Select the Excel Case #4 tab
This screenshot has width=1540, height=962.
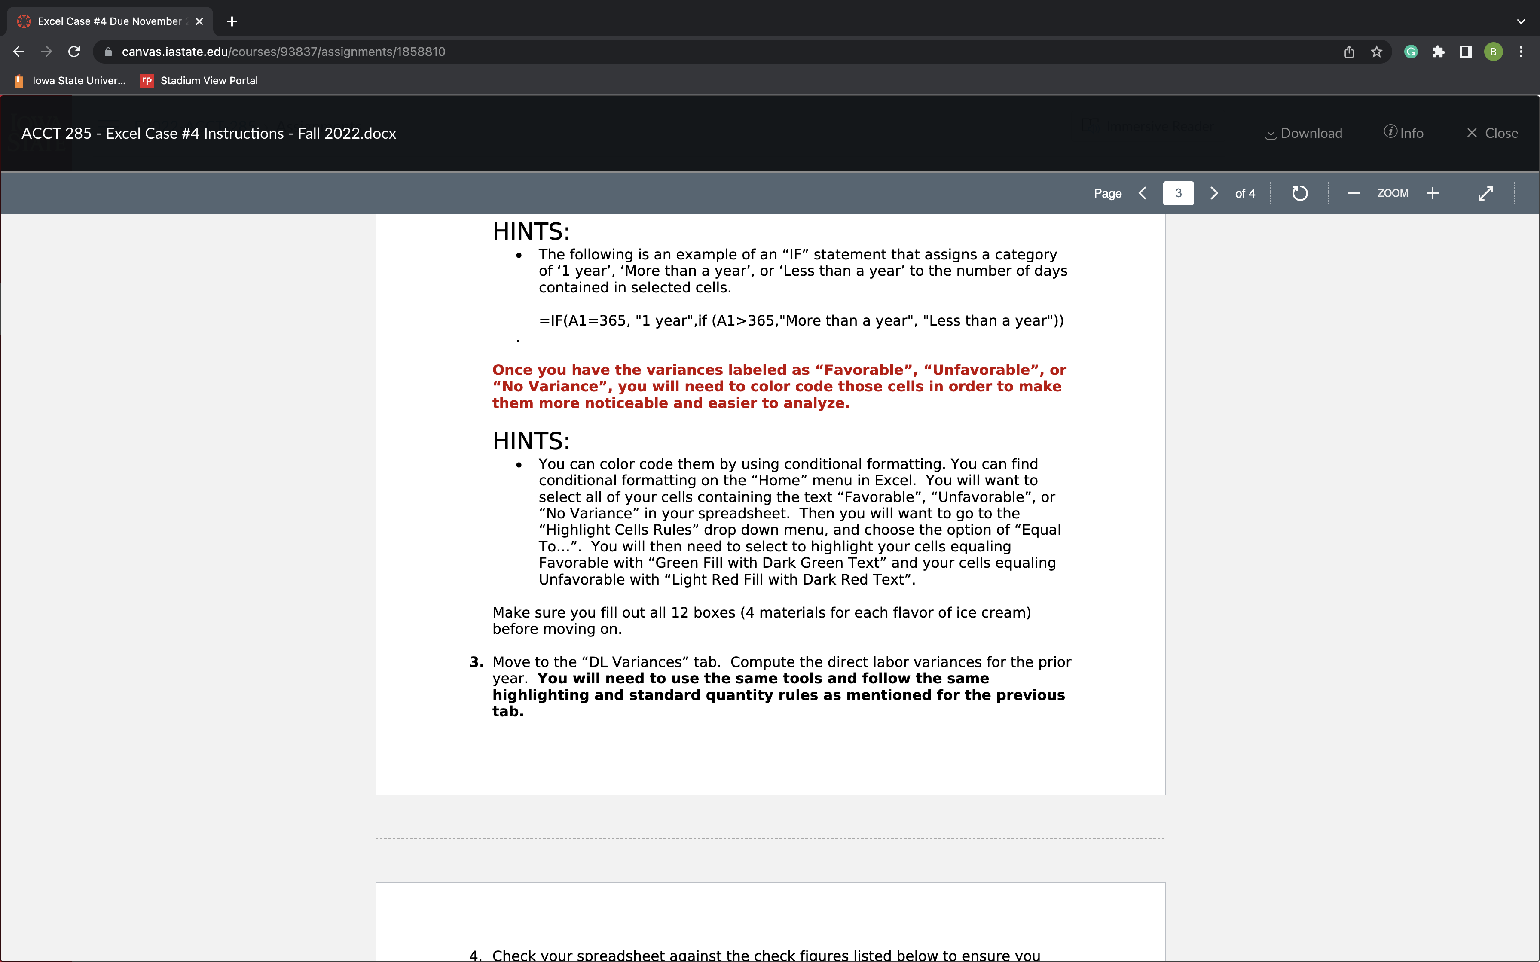(108, 21)
